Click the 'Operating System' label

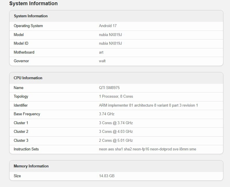tap(28, 26)
